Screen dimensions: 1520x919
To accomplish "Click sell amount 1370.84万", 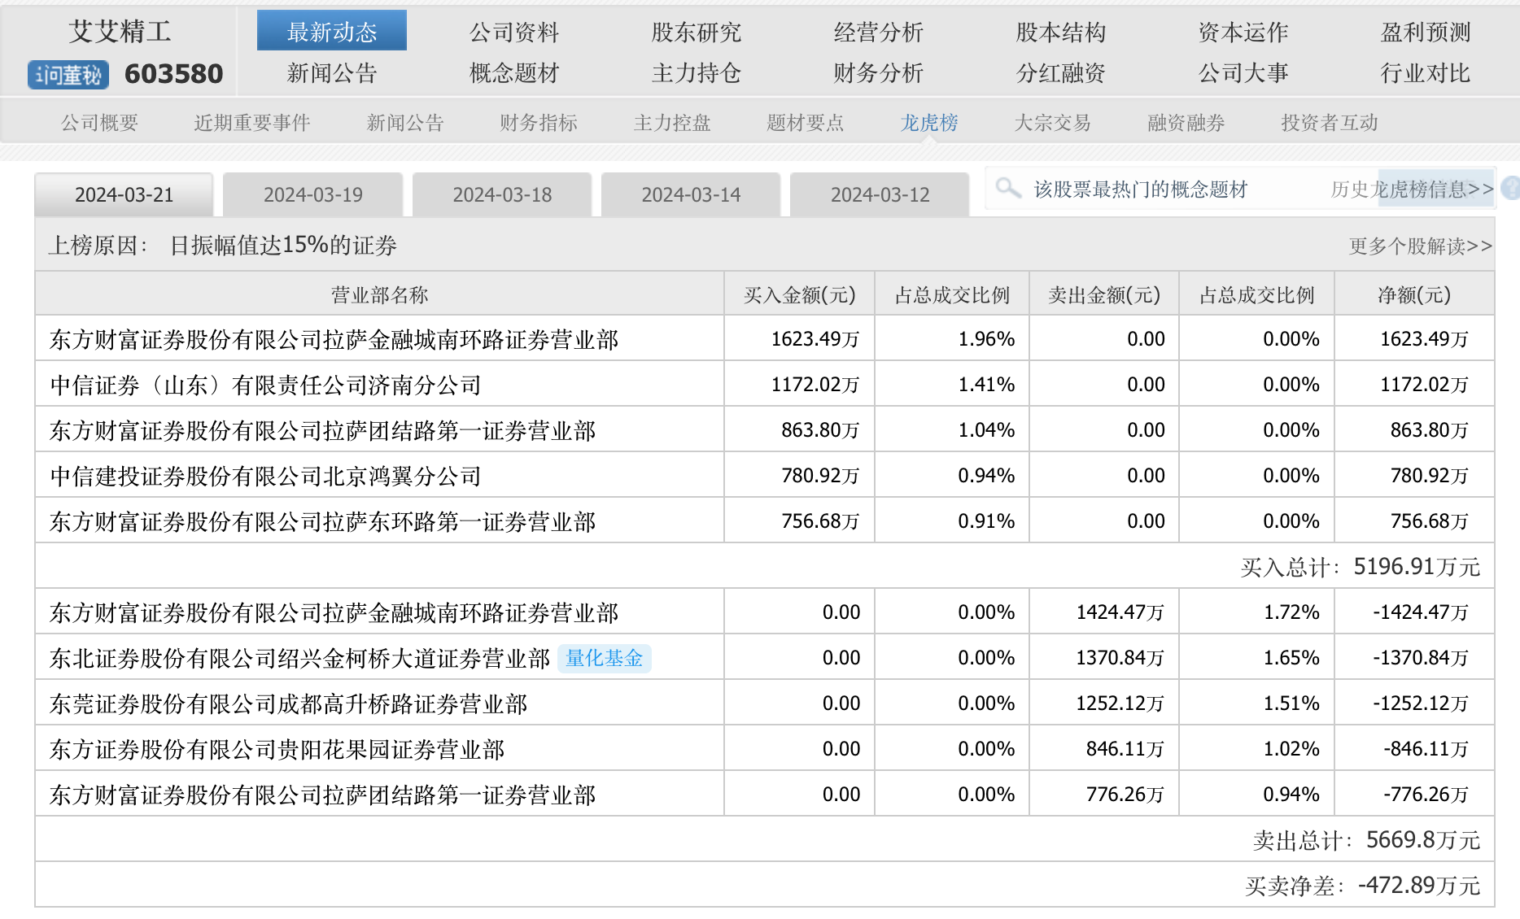I will point(1120,658).
